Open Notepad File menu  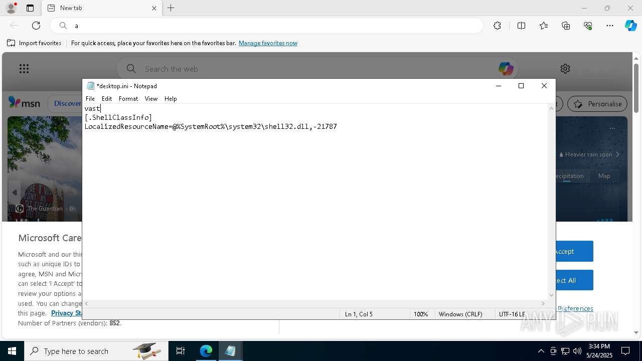point(90,99)
